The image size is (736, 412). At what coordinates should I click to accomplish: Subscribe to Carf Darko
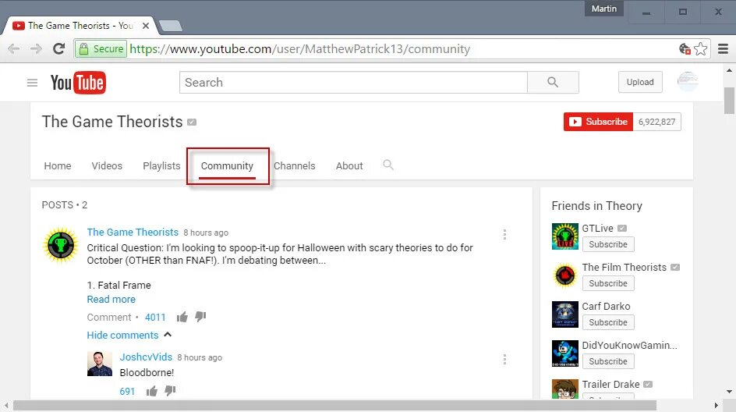[x=608, y=322]
